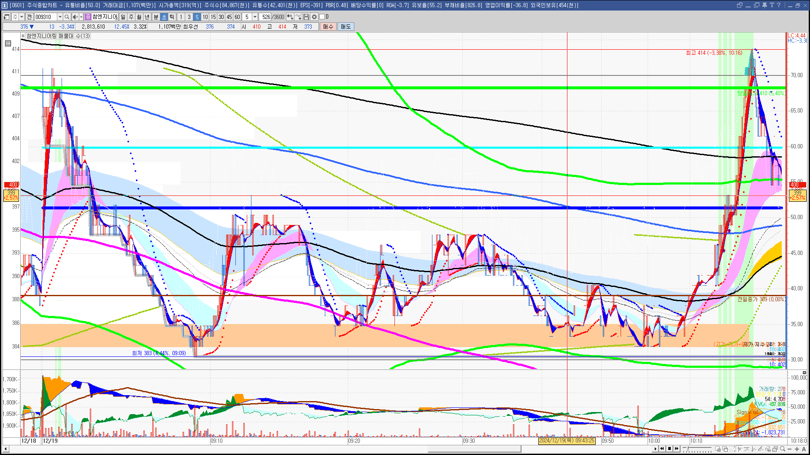Screen dimensions: 810x455
Task: Click the save chart floppy icon
Action: [306, 17]
